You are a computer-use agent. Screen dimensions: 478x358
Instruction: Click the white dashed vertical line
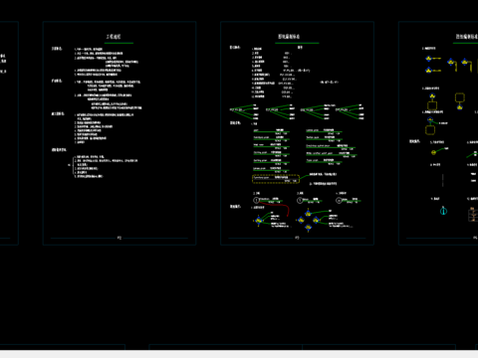pyautogui.click(x=443, y=180)
